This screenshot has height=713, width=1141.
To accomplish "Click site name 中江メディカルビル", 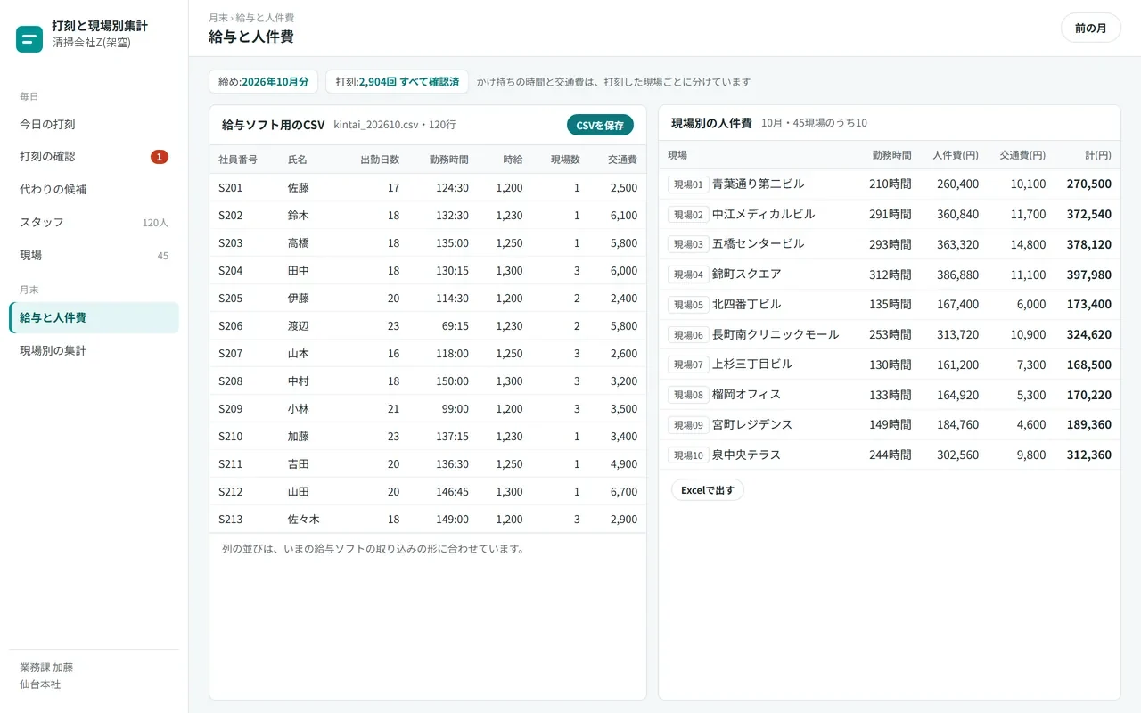I will (x=764, y=215).
